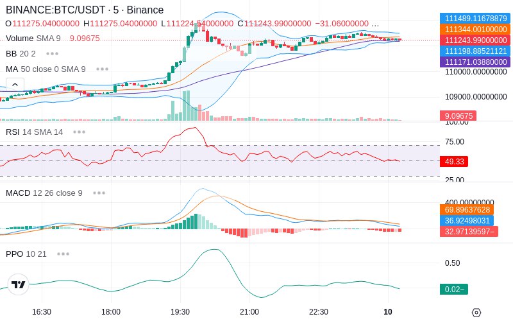Open more options for MACD indicator
The image size is (513, 321).
coord(99,193)
